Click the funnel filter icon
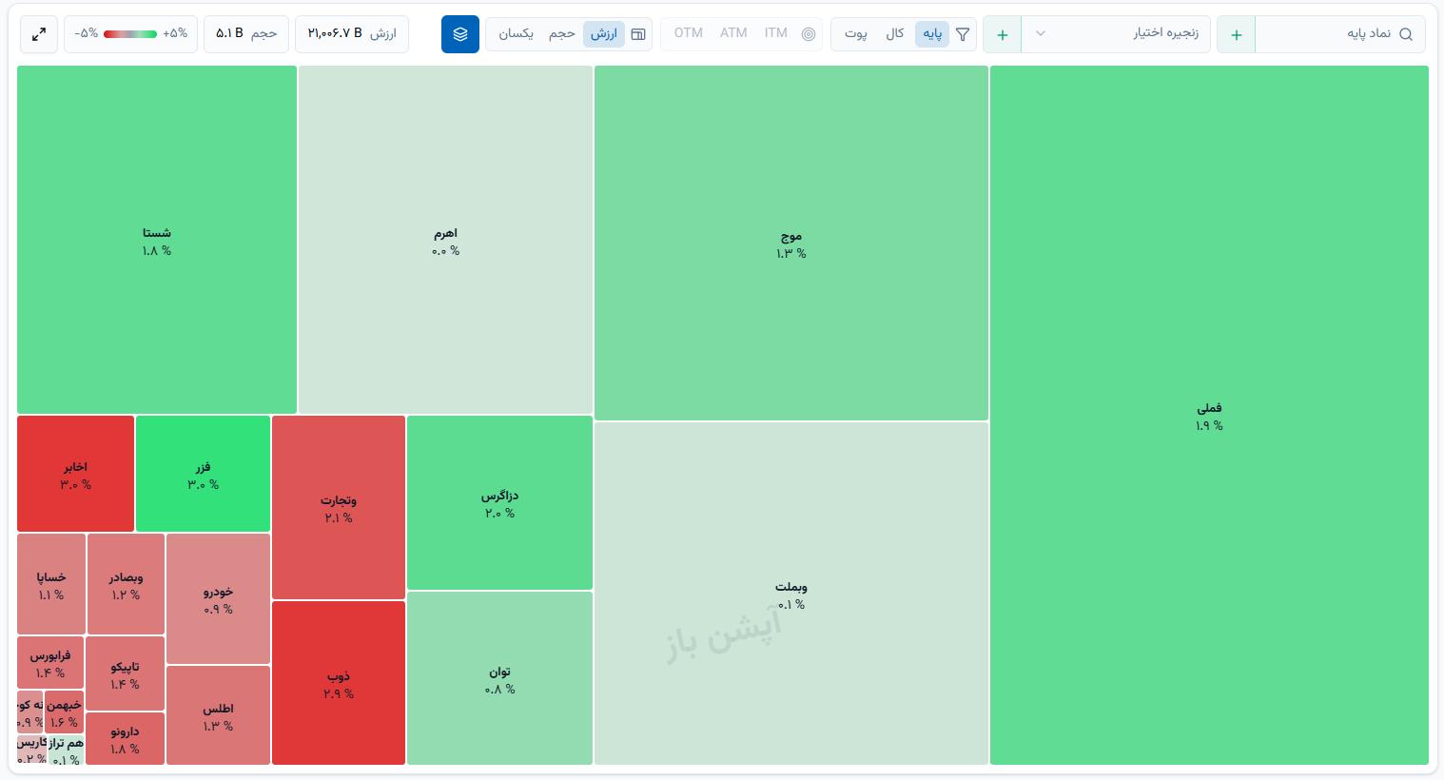This screenshot has height=780, width=1444. pos(963,34)
